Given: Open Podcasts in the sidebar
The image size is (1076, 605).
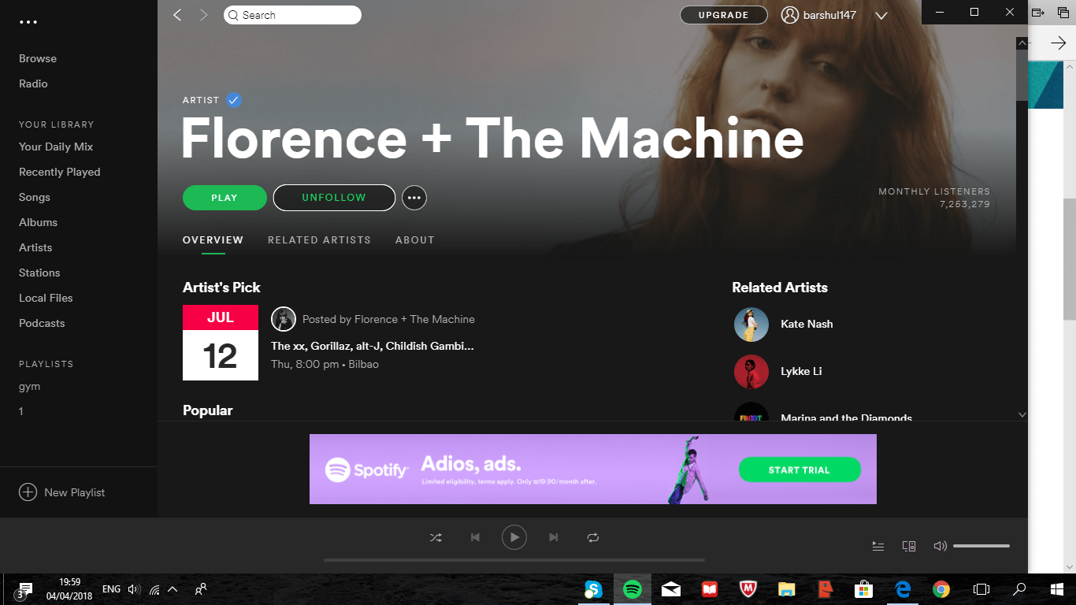Looking at the screenshot, I should 42,323.
